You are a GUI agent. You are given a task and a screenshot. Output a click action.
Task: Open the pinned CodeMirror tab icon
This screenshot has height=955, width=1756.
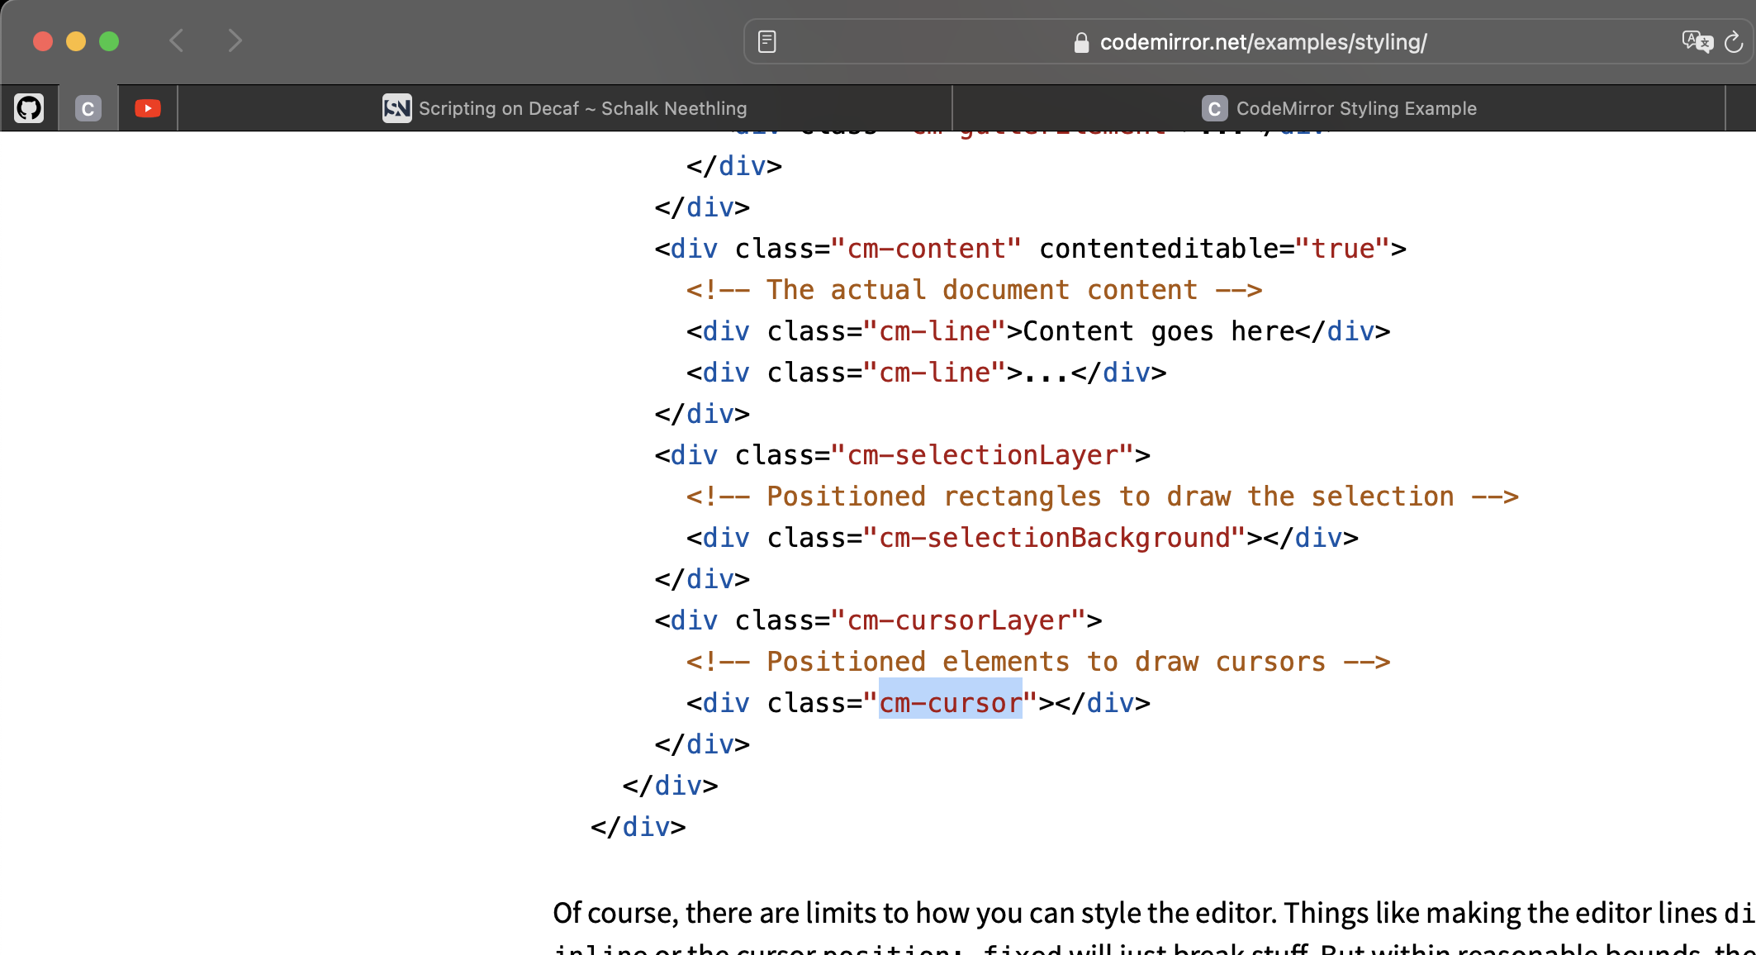[x=88, y=108]
